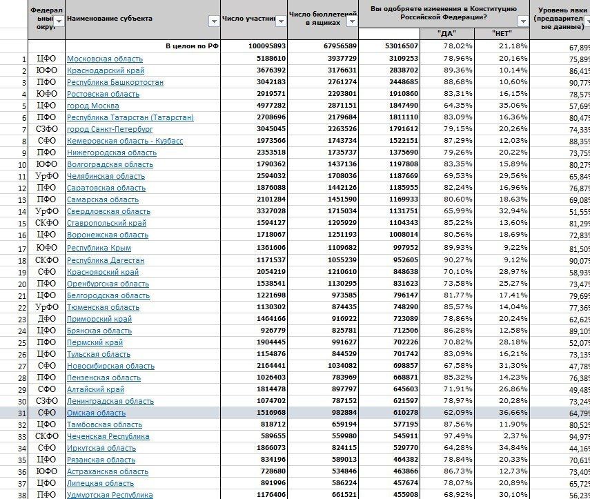590x499 pixels.
Task: Select the ДФО cell for Приморский край
Action: [47, 319]
